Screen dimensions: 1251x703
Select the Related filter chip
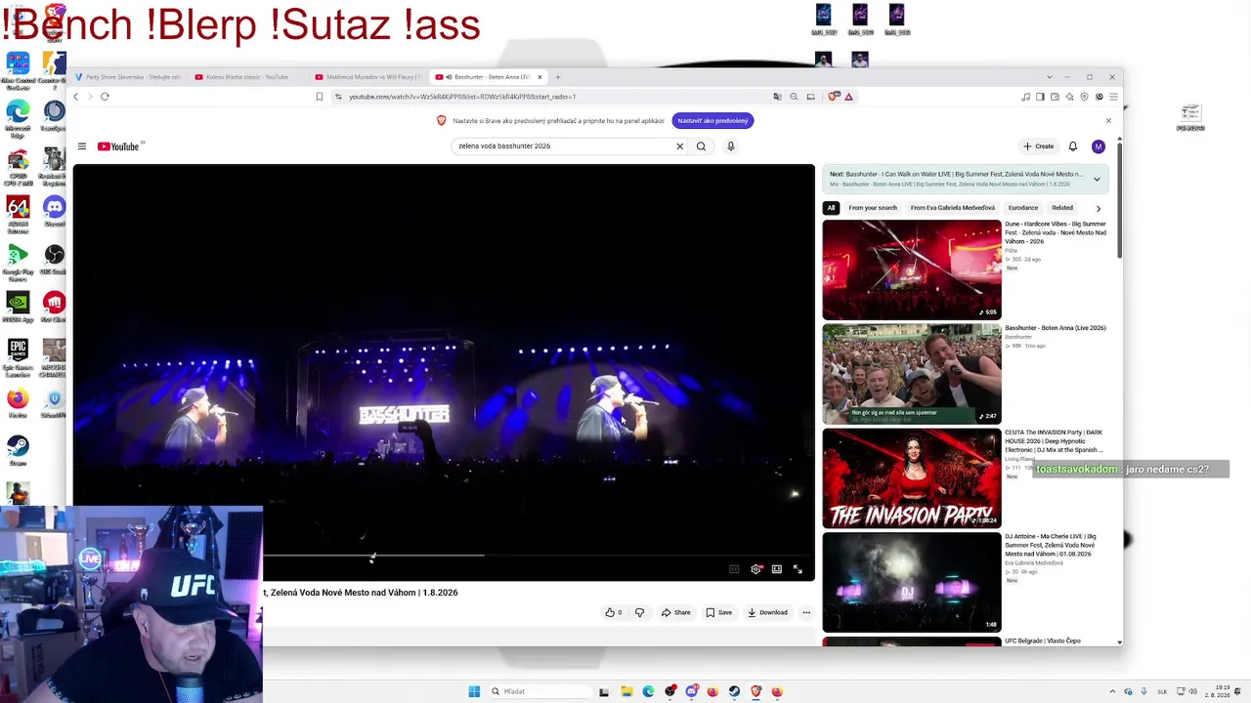(1062, 208)
